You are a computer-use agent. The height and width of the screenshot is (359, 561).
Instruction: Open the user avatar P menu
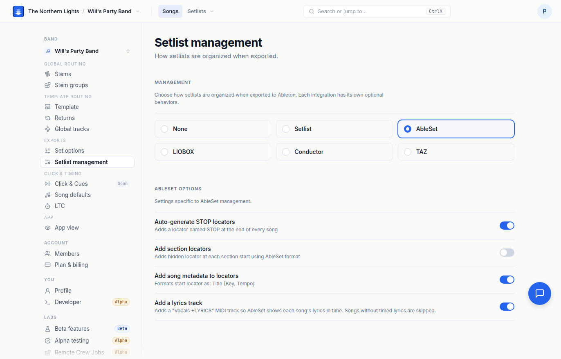tap(545, 11)
